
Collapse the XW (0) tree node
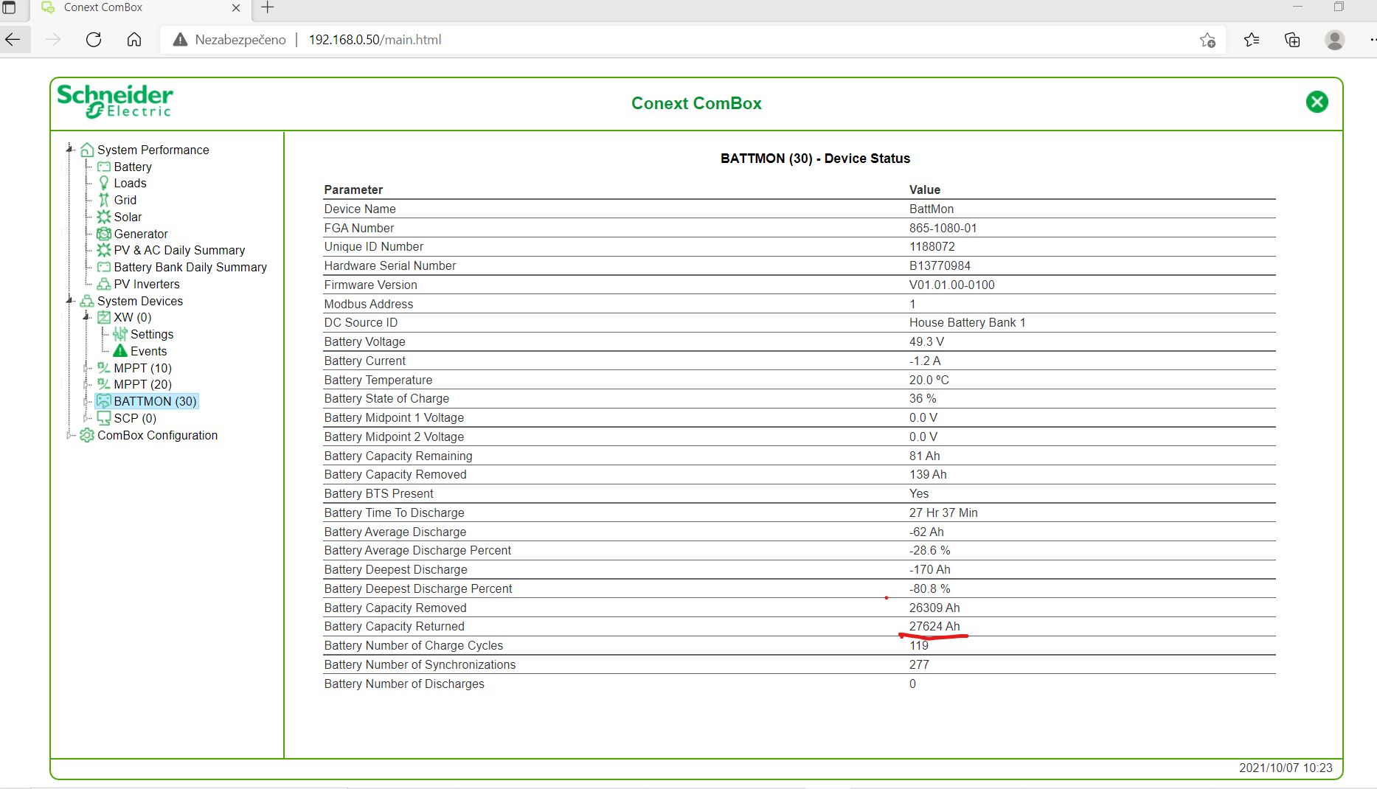coord(86,317)
